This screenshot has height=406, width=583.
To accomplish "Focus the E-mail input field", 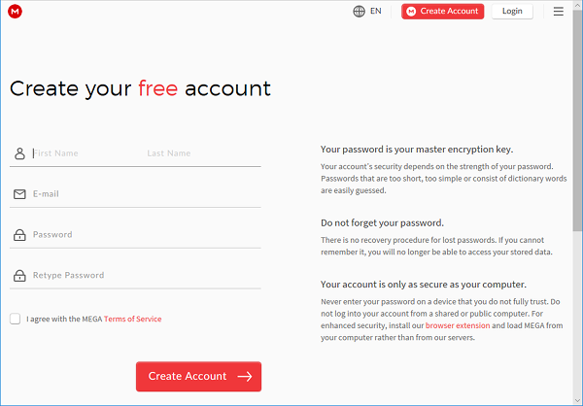I will pos(147,194).
